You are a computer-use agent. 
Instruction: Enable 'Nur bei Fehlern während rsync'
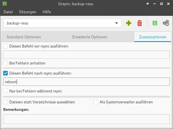pyautogui.click(x=5, y=91)
